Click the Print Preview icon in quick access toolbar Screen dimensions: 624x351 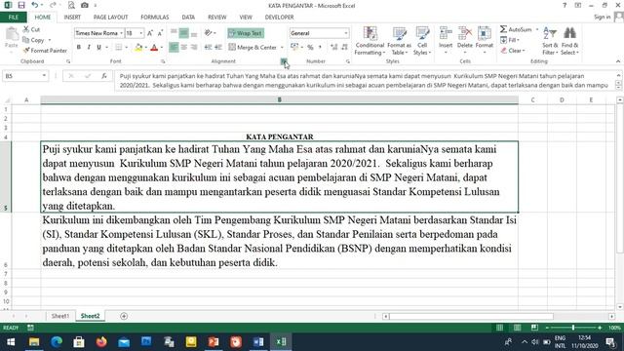click(71, 5)
